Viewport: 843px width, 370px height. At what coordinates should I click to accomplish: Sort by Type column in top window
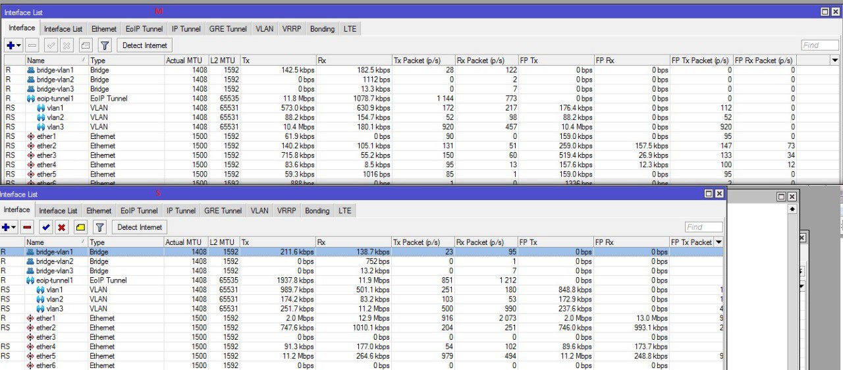tap(126, 60)
